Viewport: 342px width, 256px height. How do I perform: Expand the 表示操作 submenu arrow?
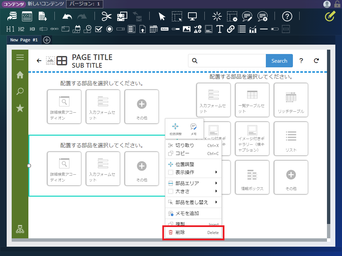(216, 172)
